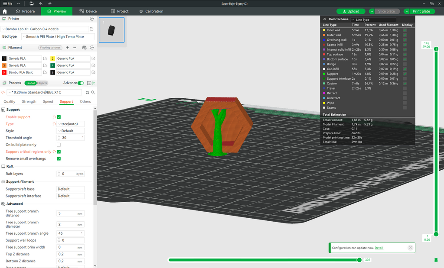The image size is (444, 268).
Task: Toggle Travel display checkbox
Action: (x=405, y=88)
